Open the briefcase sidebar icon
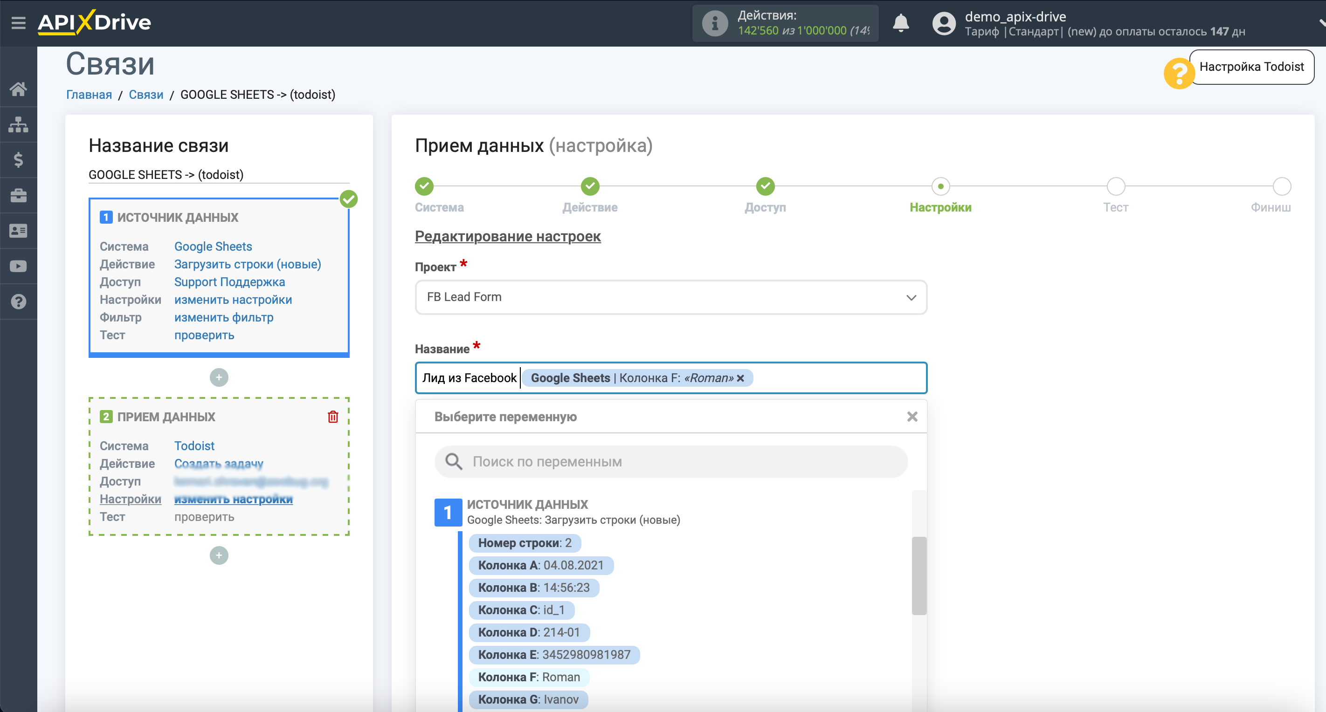This screenshot has height=712, width=1326. tap(19, 196)
